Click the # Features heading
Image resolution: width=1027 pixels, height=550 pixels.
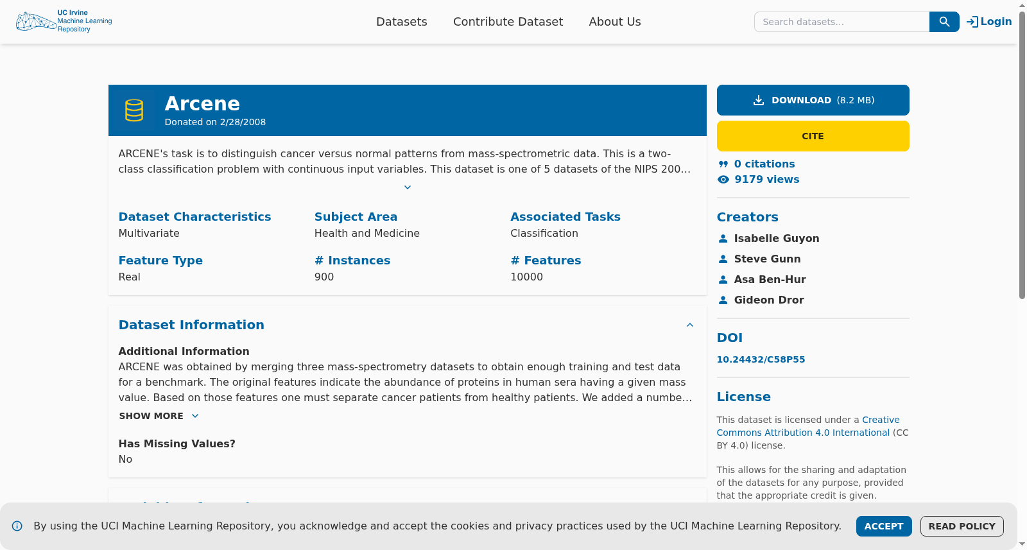[x=546, y=261]
